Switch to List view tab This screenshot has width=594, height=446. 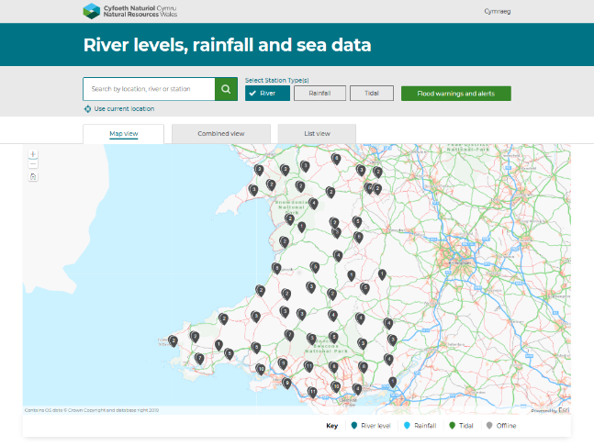[317, 134]
